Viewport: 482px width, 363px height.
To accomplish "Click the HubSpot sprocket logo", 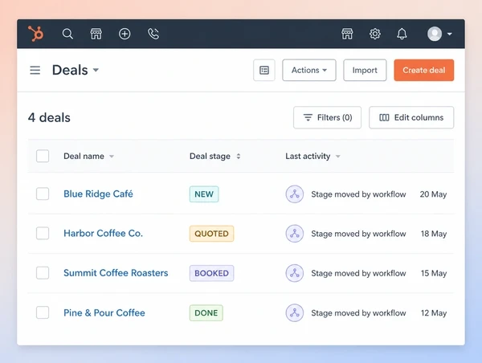I will pyautogui.click(x=35, y=34).
